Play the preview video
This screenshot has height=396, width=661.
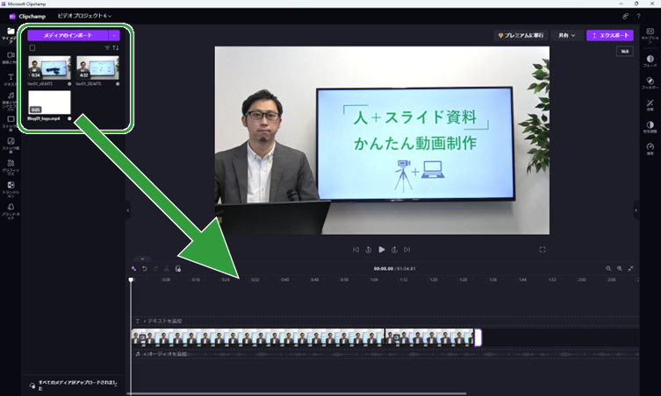(382, 250)
